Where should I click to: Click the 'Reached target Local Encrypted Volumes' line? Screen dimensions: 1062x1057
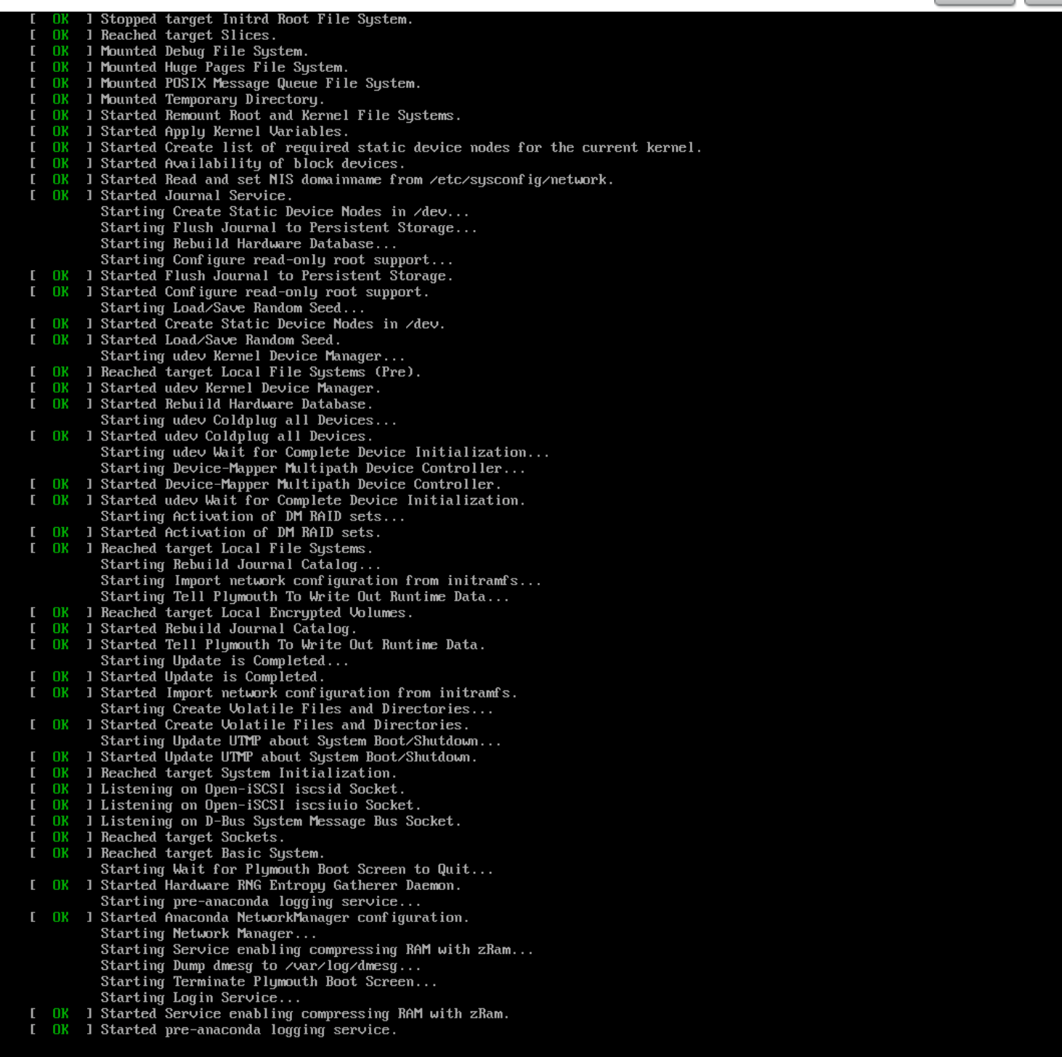pos(256,613)
